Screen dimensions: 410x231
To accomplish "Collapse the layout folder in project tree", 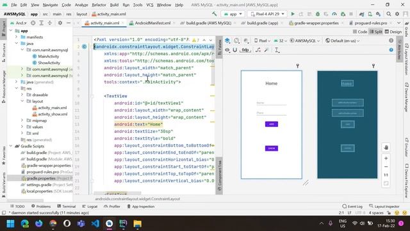I will click(x=22, y=101).
